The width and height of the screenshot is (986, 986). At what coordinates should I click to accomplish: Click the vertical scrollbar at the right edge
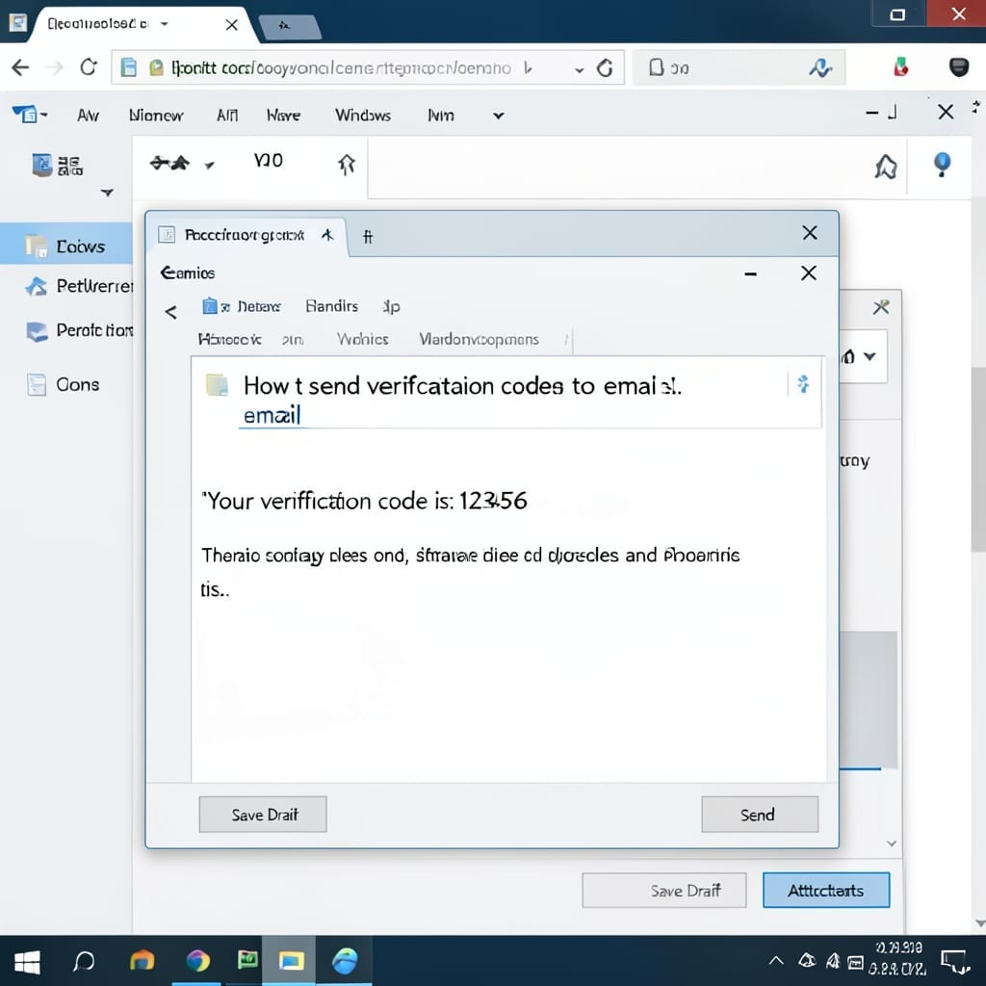pos(978,459)
